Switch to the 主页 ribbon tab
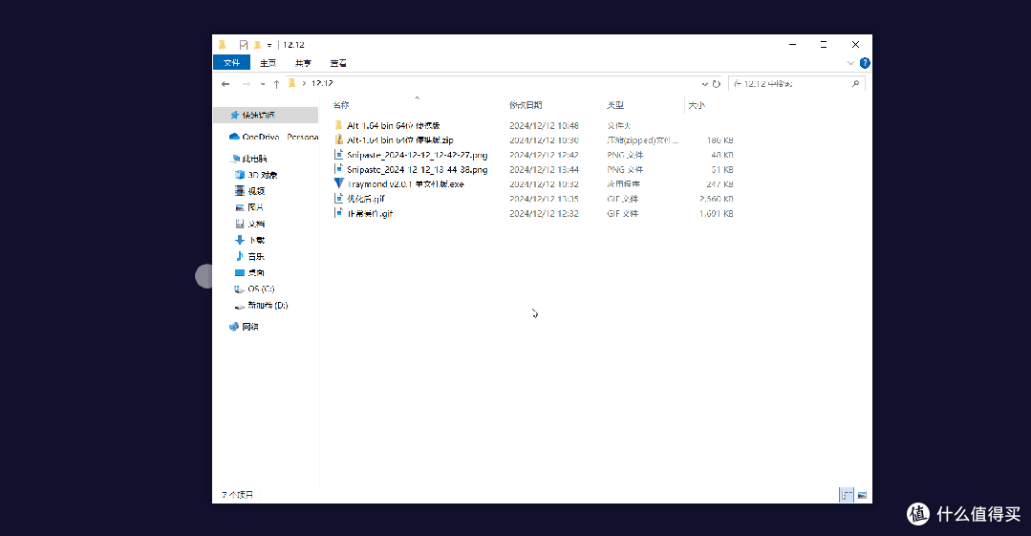Viewport: 1031px width, 536px height. coord(268,63)
